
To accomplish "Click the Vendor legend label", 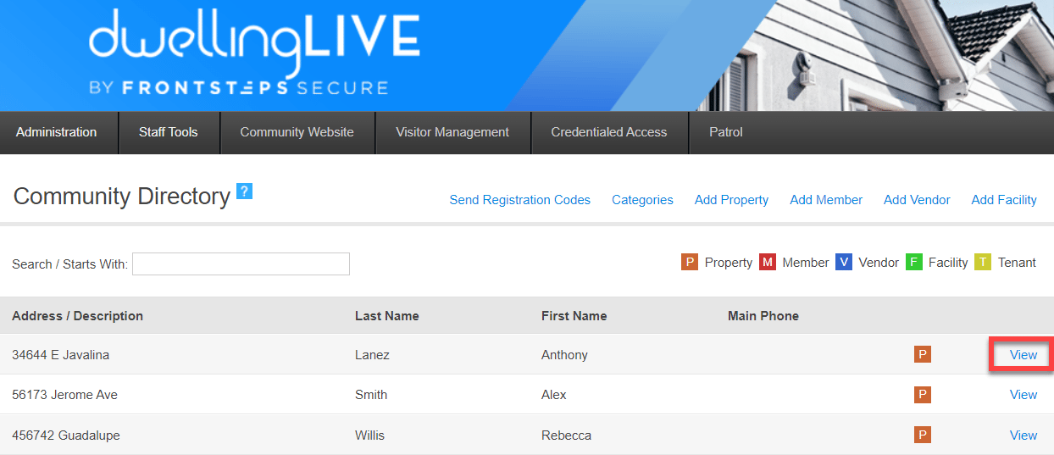I will coord(879,263).
